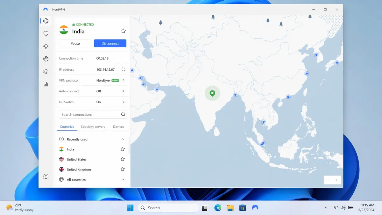Open the statistics bar chart icon

click(46, 84)
